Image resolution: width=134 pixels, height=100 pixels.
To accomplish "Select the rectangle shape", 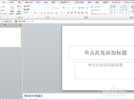I will [x=123, y=6].
